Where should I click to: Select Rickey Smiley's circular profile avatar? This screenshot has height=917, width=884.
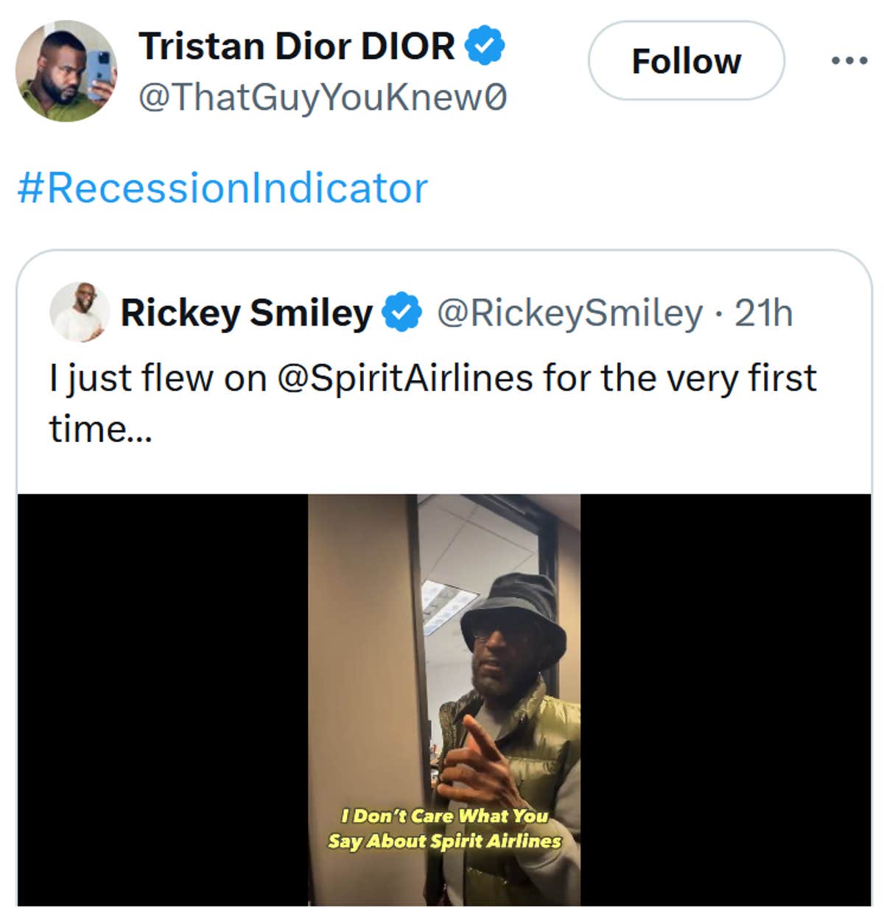83,313
